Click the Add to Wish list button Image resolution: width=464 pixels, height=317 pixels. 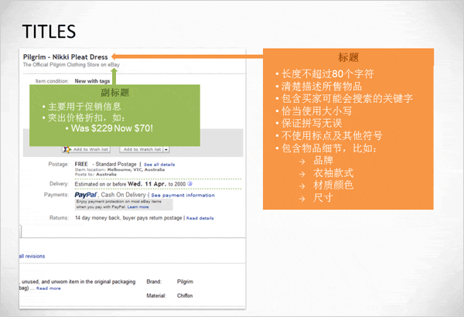point(87,149)
